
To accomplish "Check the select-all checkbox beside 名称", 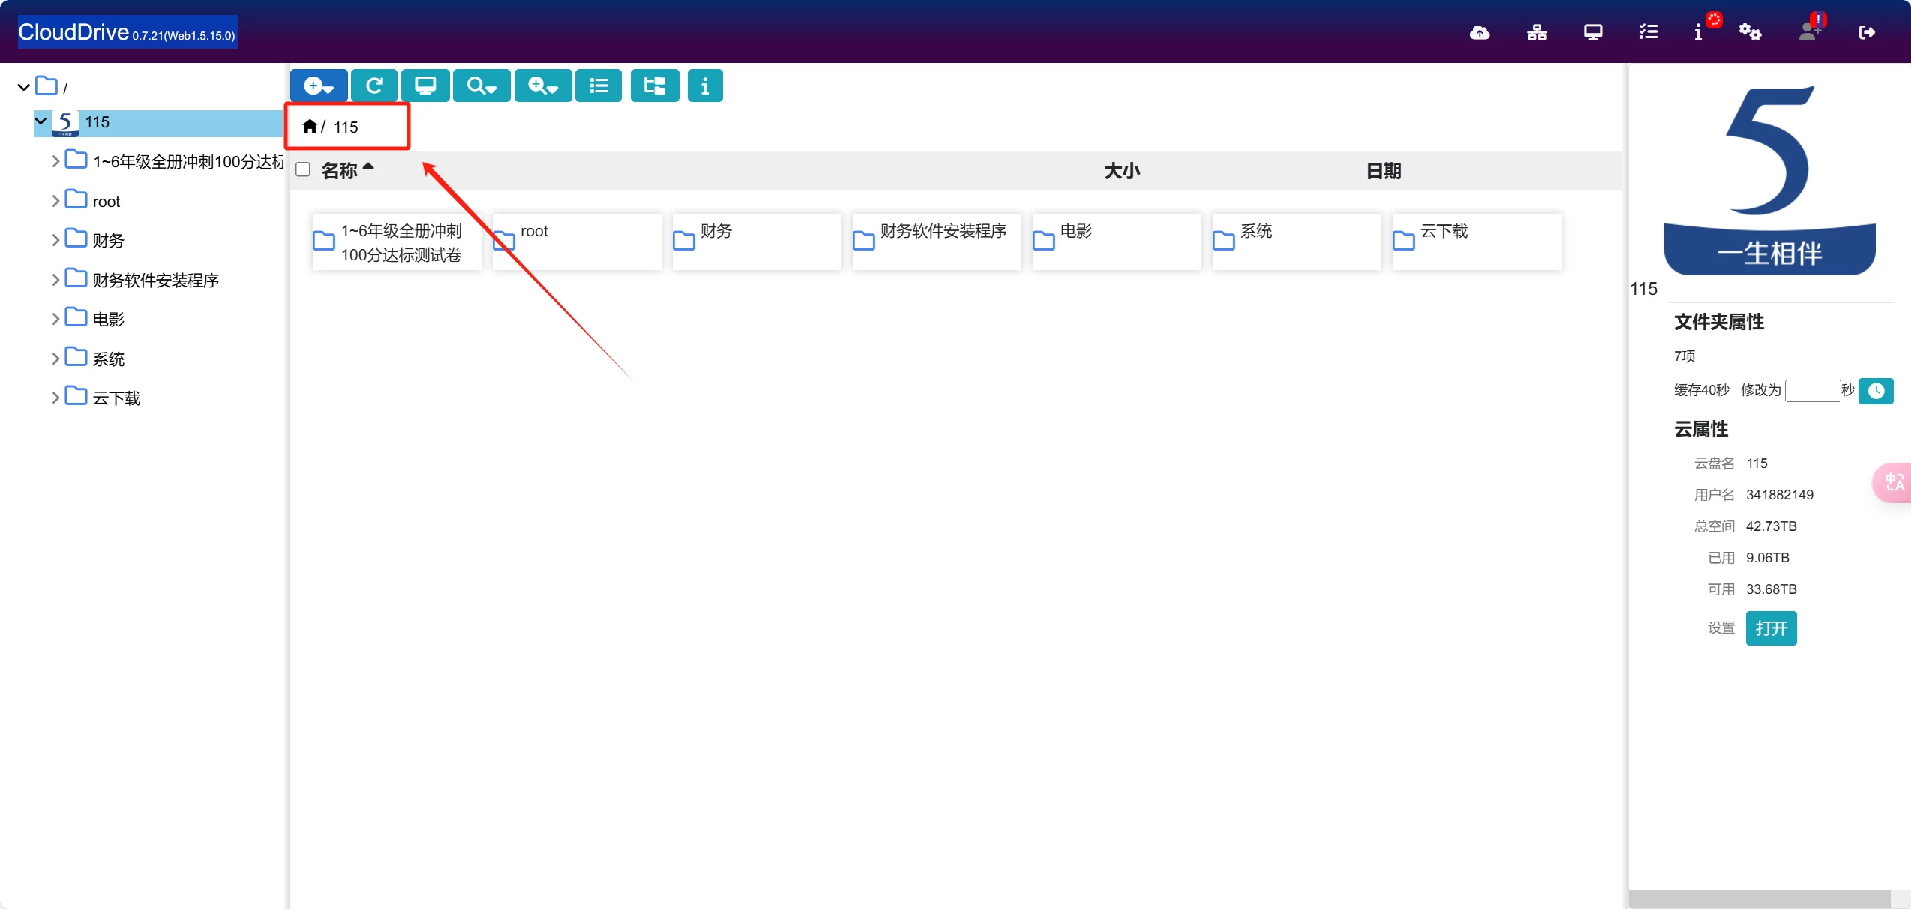I will coord(303,169).
